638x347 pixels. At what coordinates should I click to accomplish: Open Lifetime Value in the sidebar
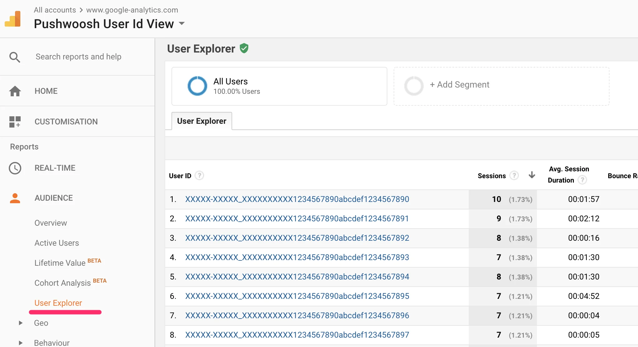60,263
